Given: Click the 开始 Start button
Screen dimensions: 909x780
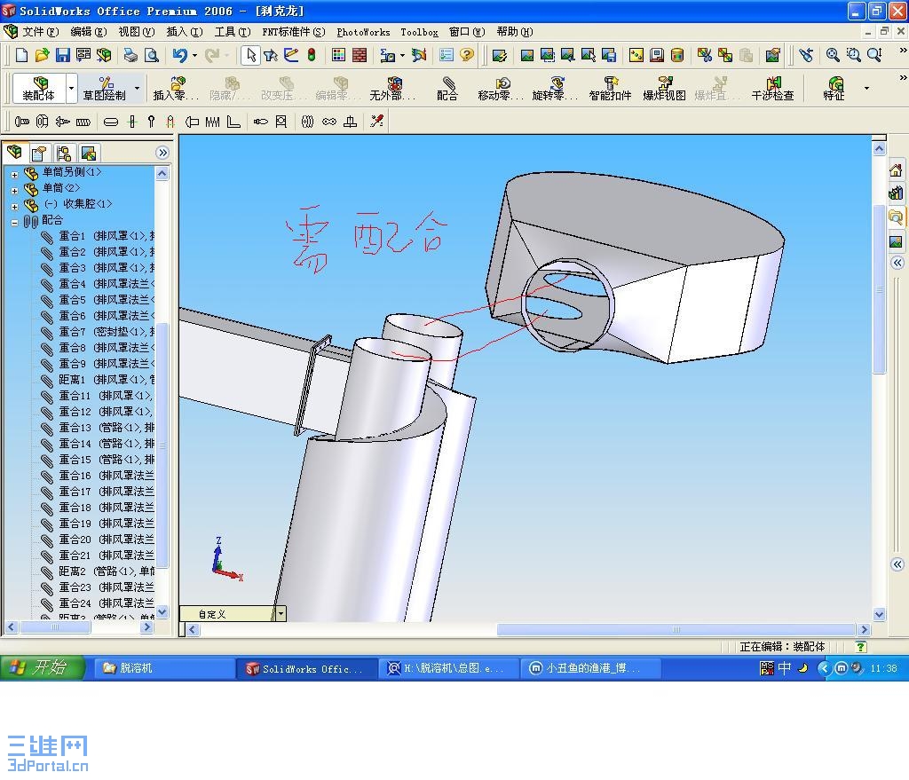Looking at the screenshot, I should (x=43, y=667).
